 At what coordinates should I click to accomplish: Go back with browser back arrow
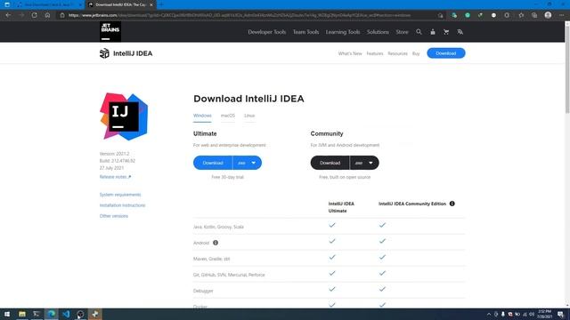8,15
